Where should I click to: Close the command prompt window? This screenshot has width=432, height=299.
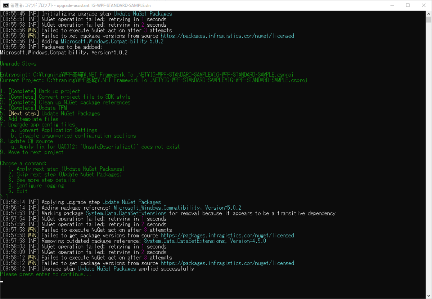424,5
